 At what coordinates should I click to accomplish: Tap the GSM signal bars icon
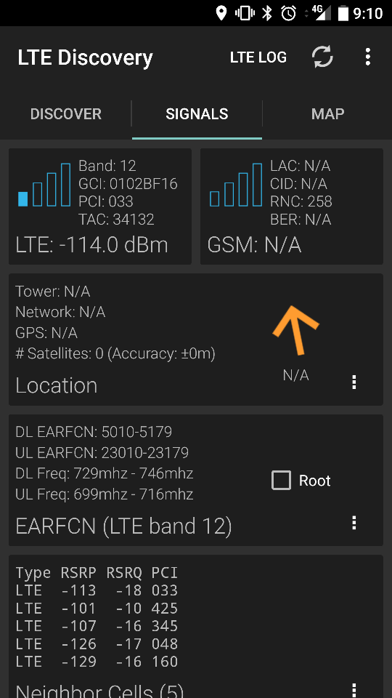(235, 185)
